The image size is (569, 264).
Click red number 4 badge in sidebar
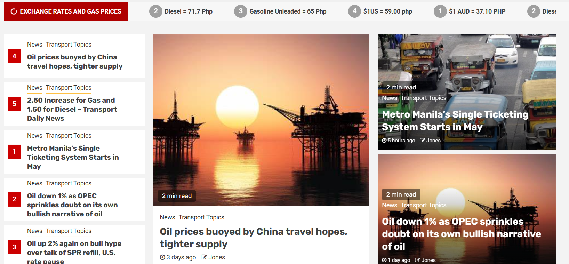tap(14, 56)
